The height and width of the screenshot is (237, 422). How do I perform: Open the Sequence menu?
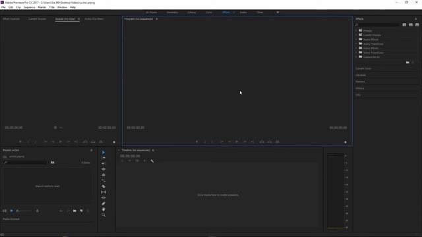click(29, 7)
